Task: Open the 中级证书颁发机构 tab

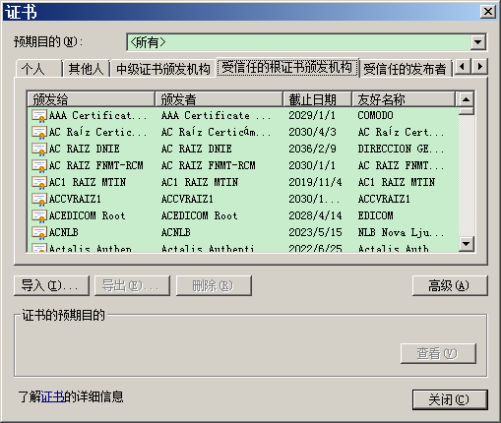Action: pyautogui.click(x=163, y=69)
